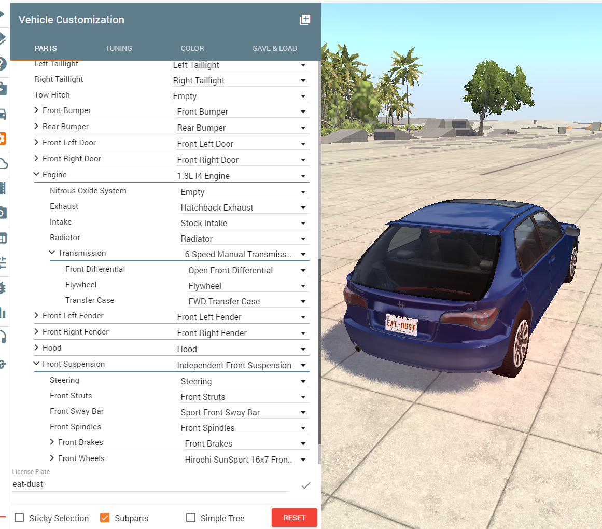602x529 pixels.
Task: Open the 1.8L I4 Engine dropdown
Action: pos(242,176)
